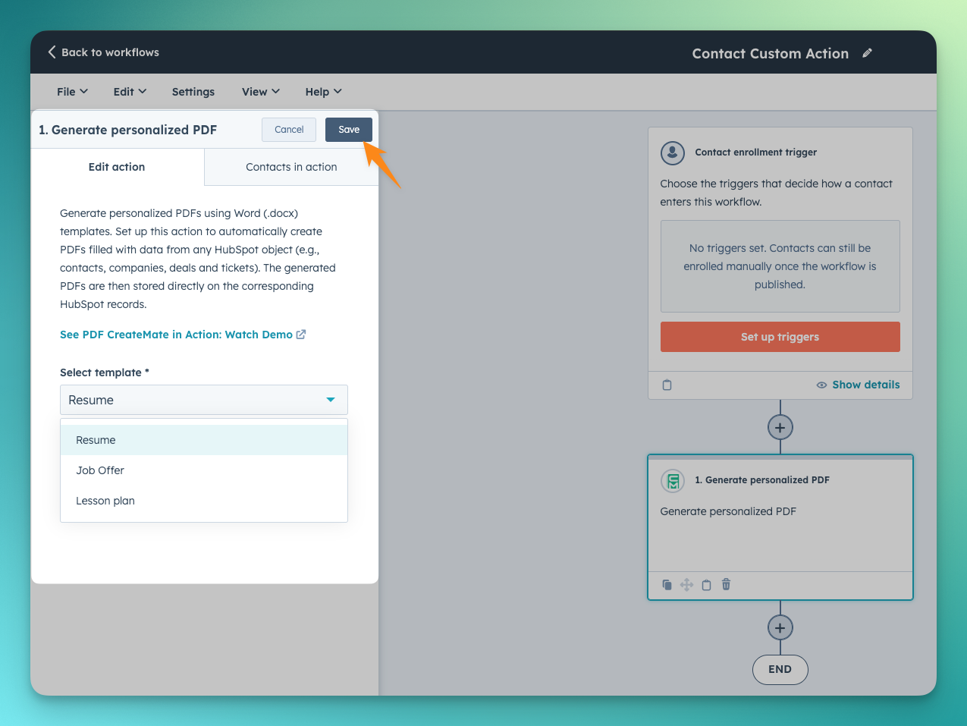
Task: Toggle Show details on the trigger card
Action: (858, 385)
